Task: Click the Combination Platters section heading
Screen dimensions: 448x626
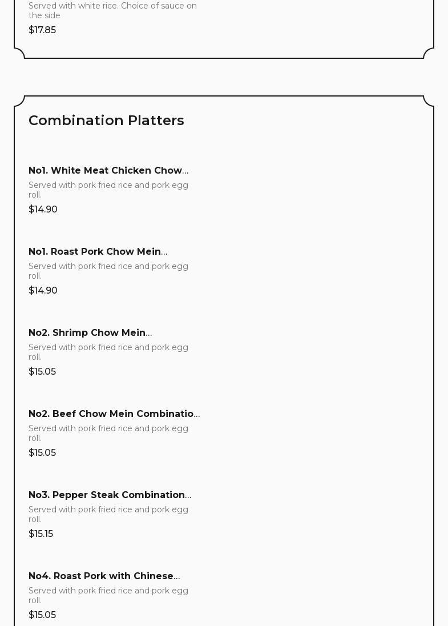Action: (x=106, y=121)
